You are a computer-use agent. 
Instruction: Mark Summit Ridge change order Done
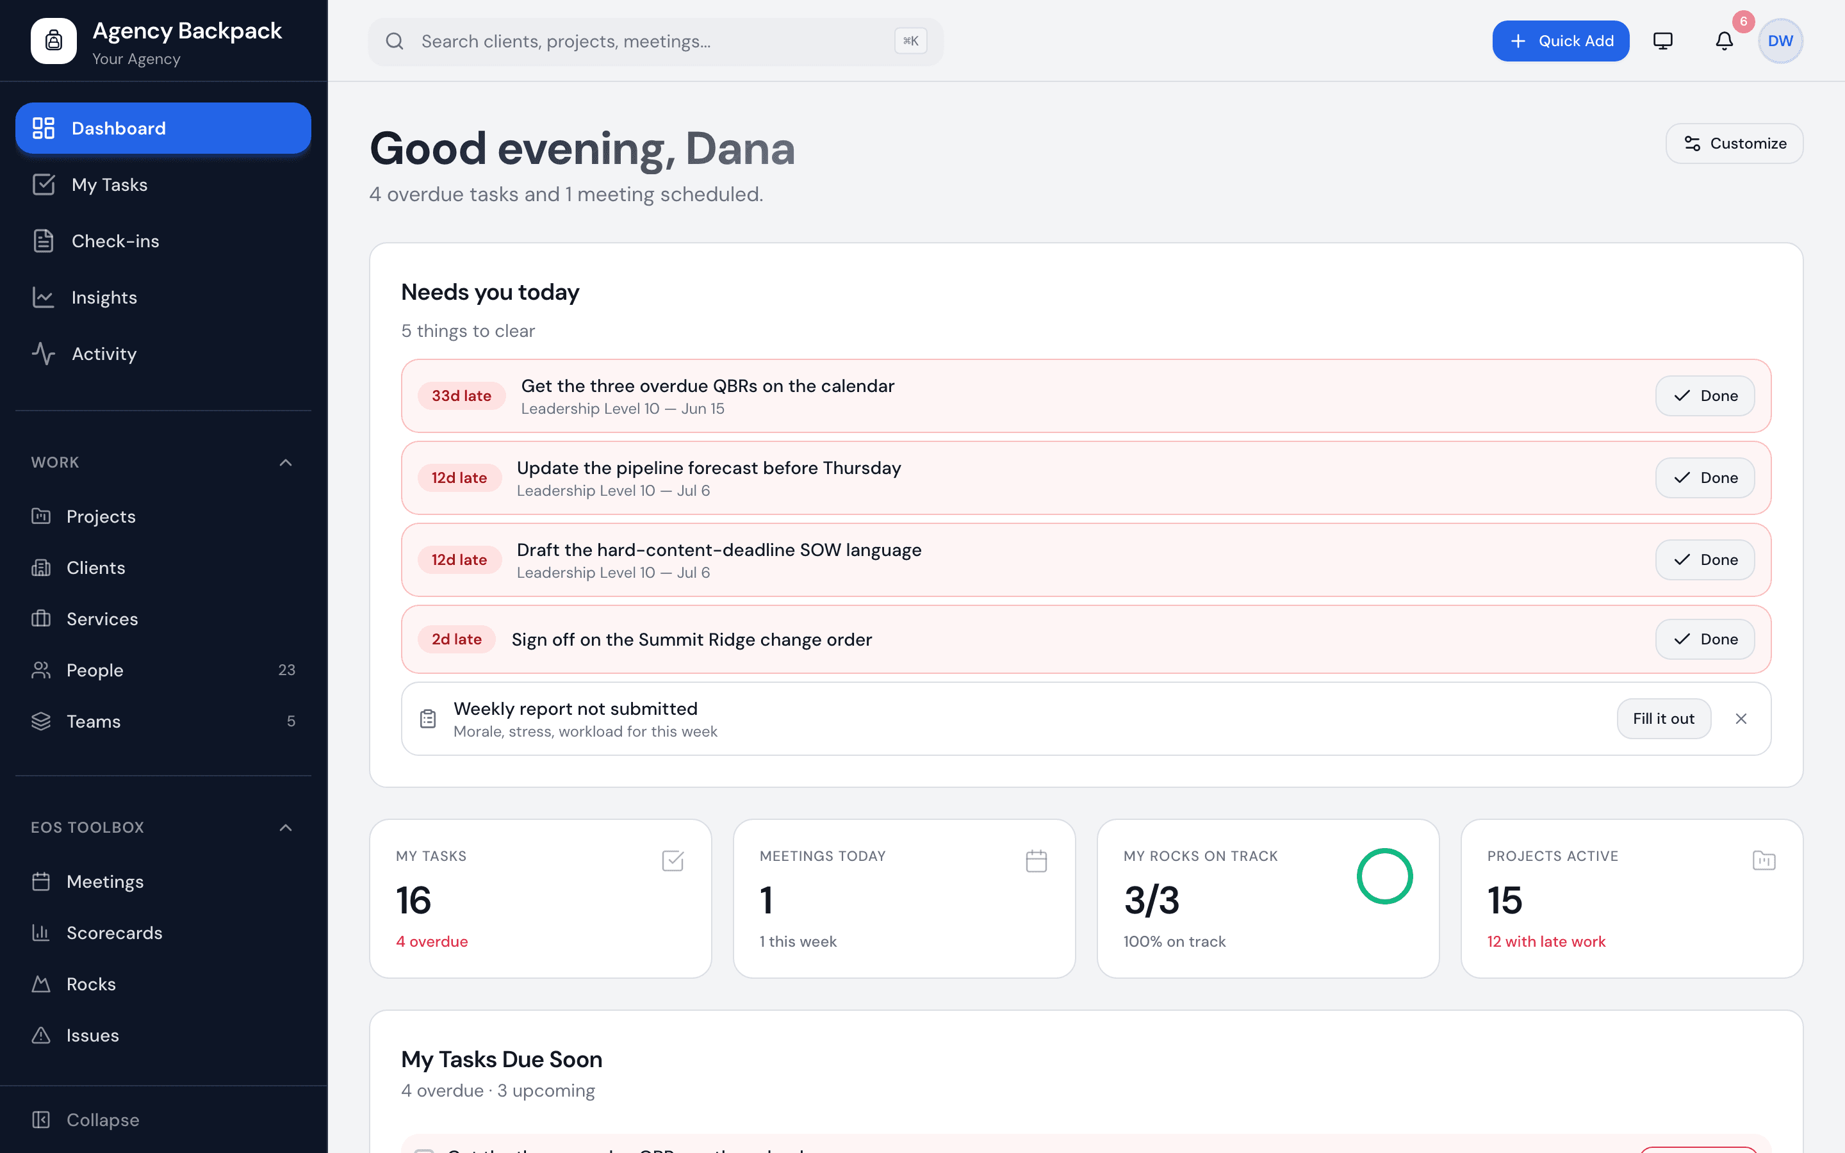(x=1705, y=639)
